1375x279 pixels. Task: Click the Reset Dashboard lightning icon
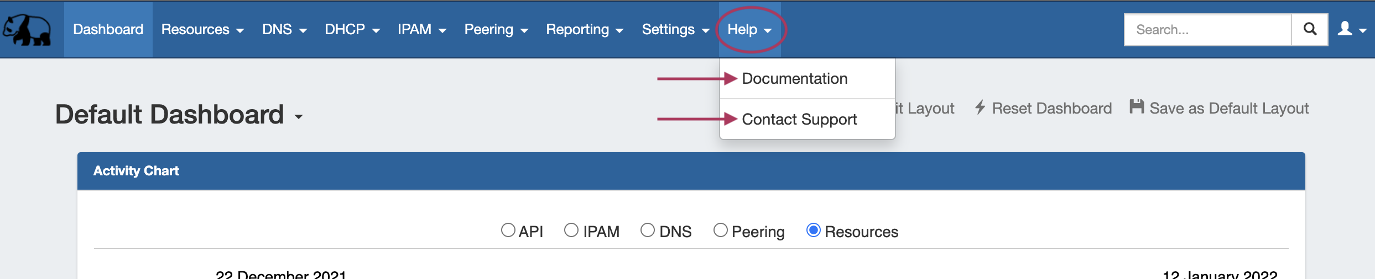pos(980,108)
